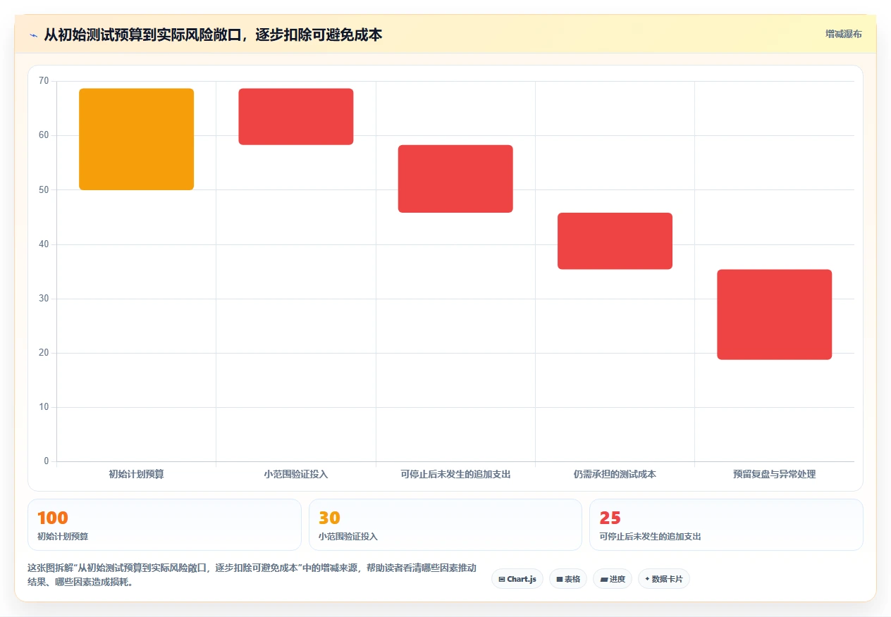Image resolution: width=891 pixels, height=617 pixels.
Task: Click y-axis tick value 30
Action: pos(44,299)
